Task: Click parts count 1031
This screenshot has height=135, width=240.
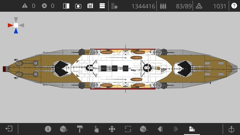Action: (220, 6)
